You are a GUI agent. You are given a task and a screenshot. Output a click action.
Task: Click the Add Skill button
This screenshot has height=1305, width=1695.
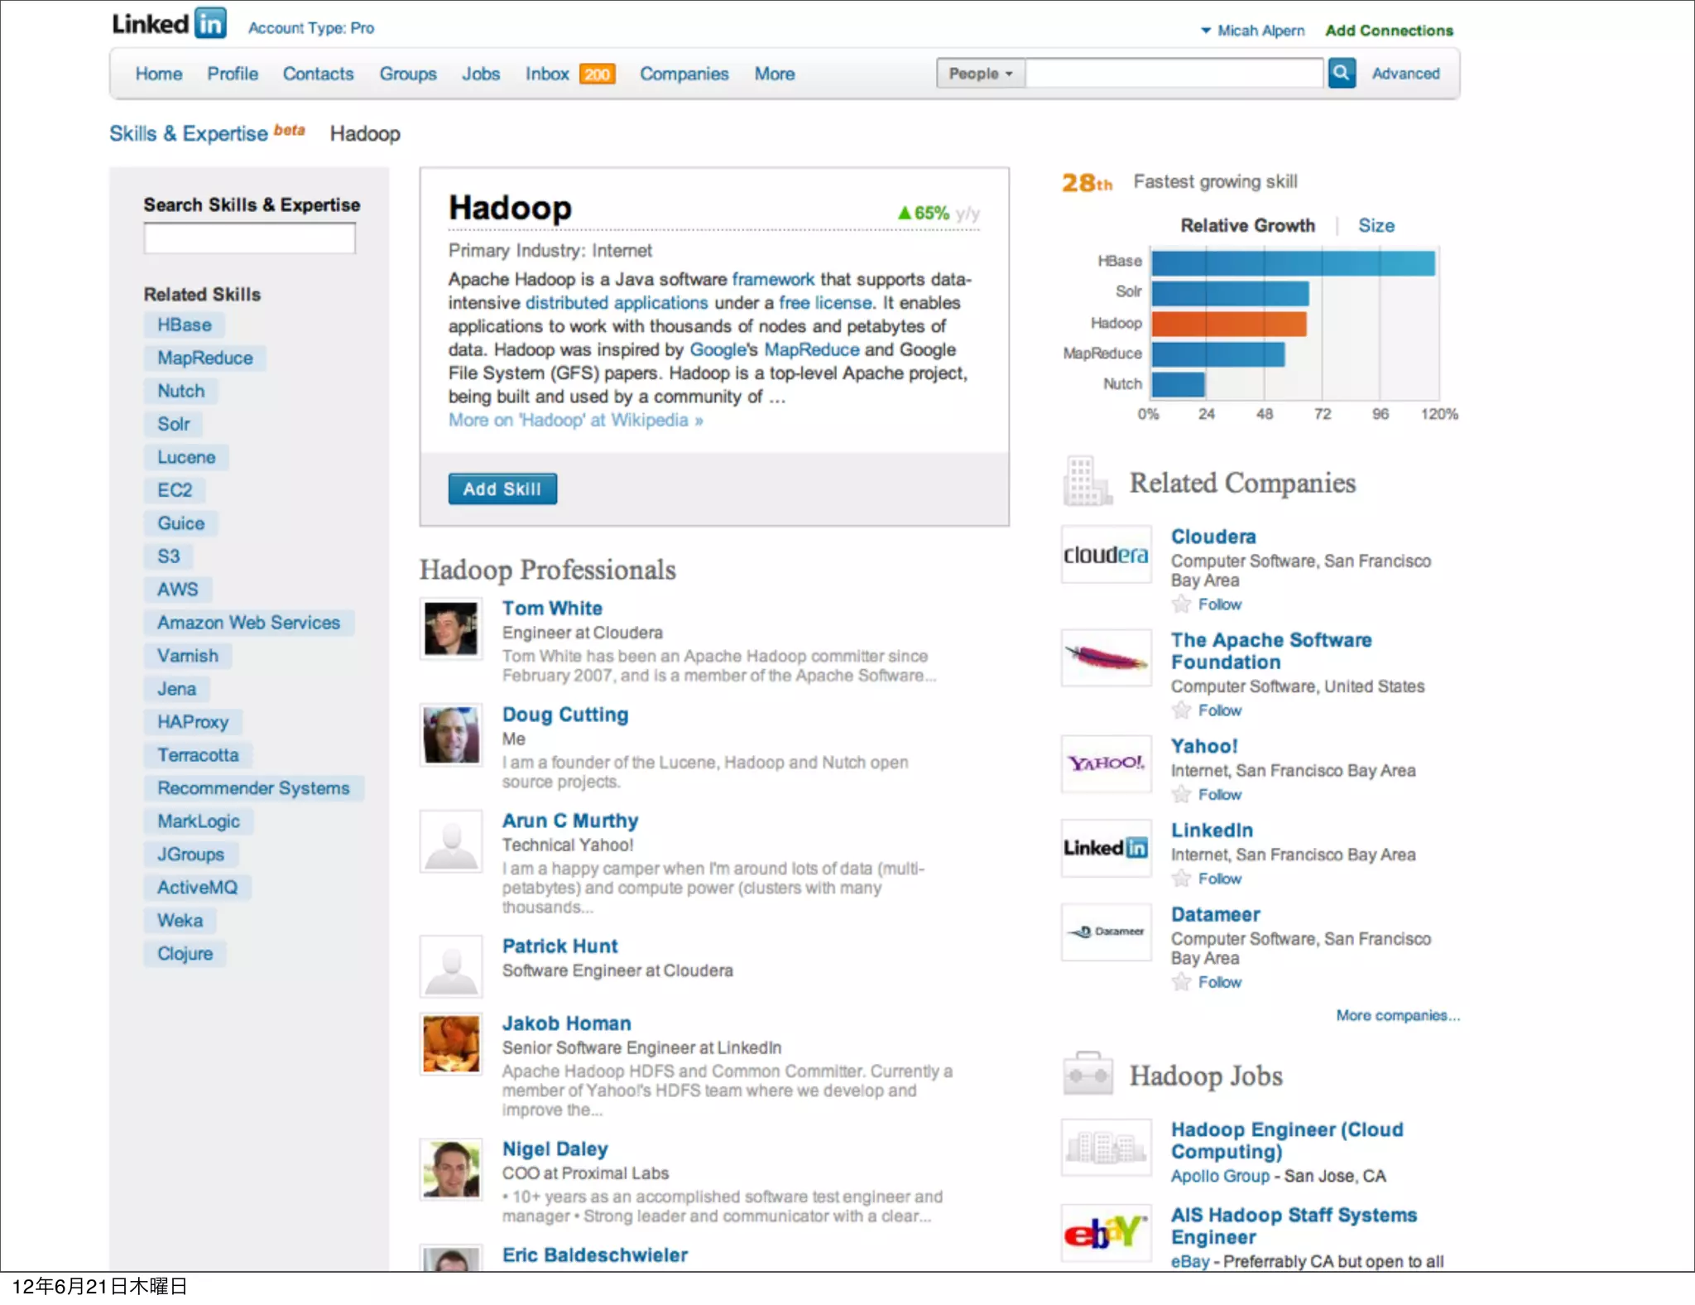tap(502, 489)
